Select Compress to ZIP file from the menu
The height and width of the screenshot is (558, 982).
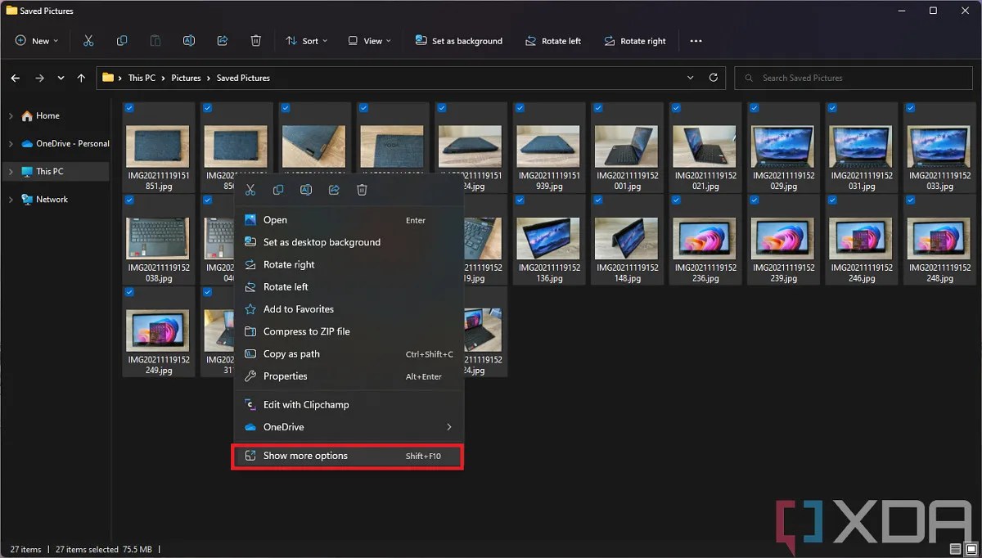tap(305, 331)
